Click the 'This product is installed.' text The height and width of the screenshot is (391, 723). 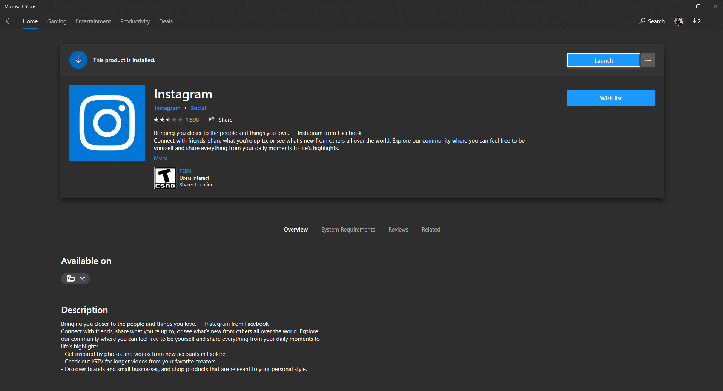pyautogui.click(x=124, y=60)
